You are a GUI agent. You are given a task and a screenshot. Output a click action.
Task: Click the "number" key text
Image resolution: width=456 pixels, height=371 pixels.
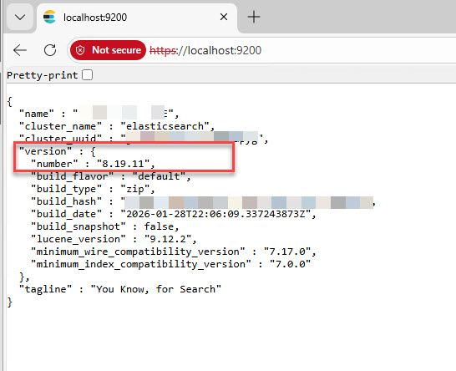54,164
